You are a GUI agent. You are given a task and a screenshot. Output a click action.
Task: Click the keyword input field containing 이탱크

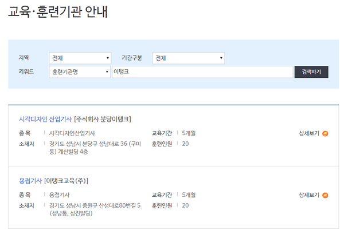coord(202,72)
